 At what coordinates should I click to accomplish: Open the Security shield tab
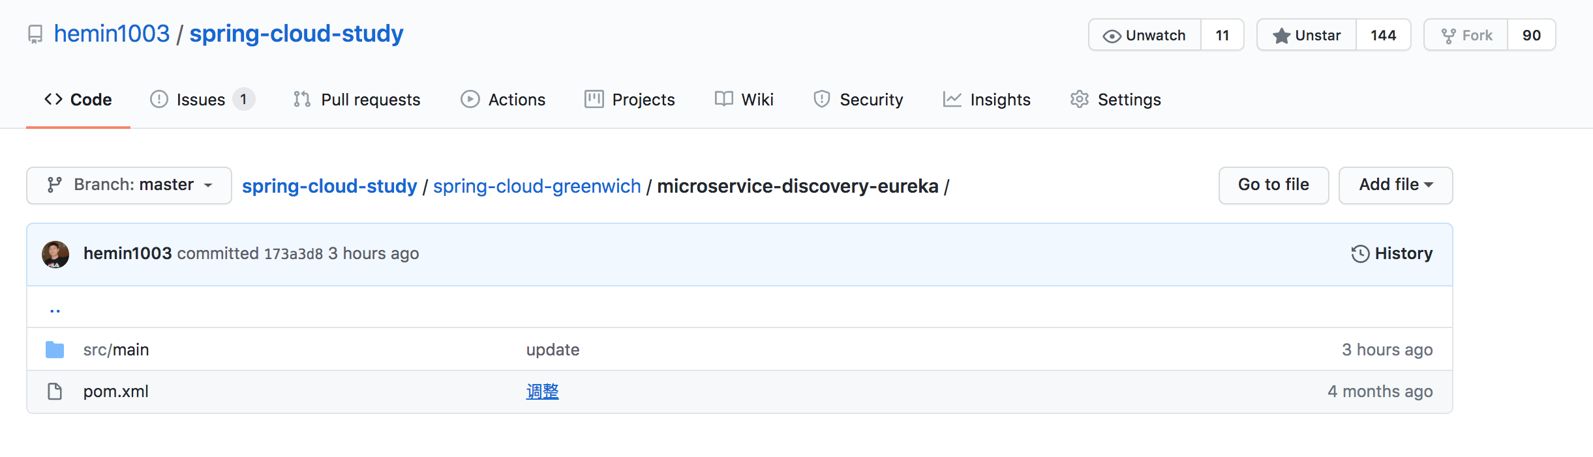[858, 100]
